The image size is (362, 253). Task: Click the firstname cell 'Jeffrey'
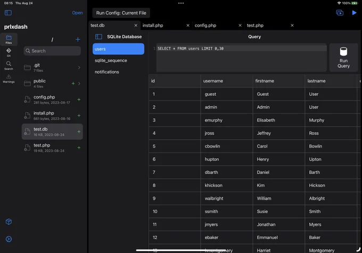(279, 133)
